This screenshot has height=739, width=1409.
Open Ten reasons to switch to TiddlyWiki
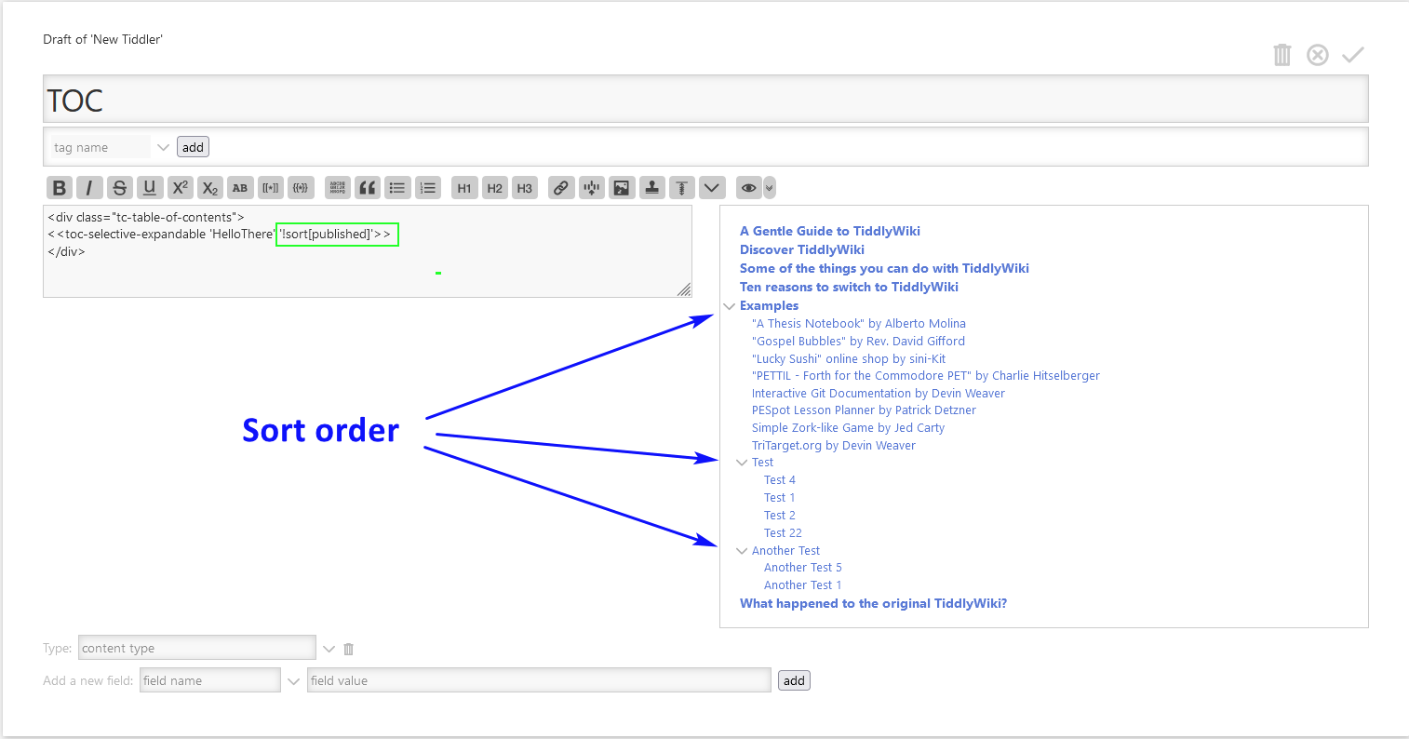point(849,287)
